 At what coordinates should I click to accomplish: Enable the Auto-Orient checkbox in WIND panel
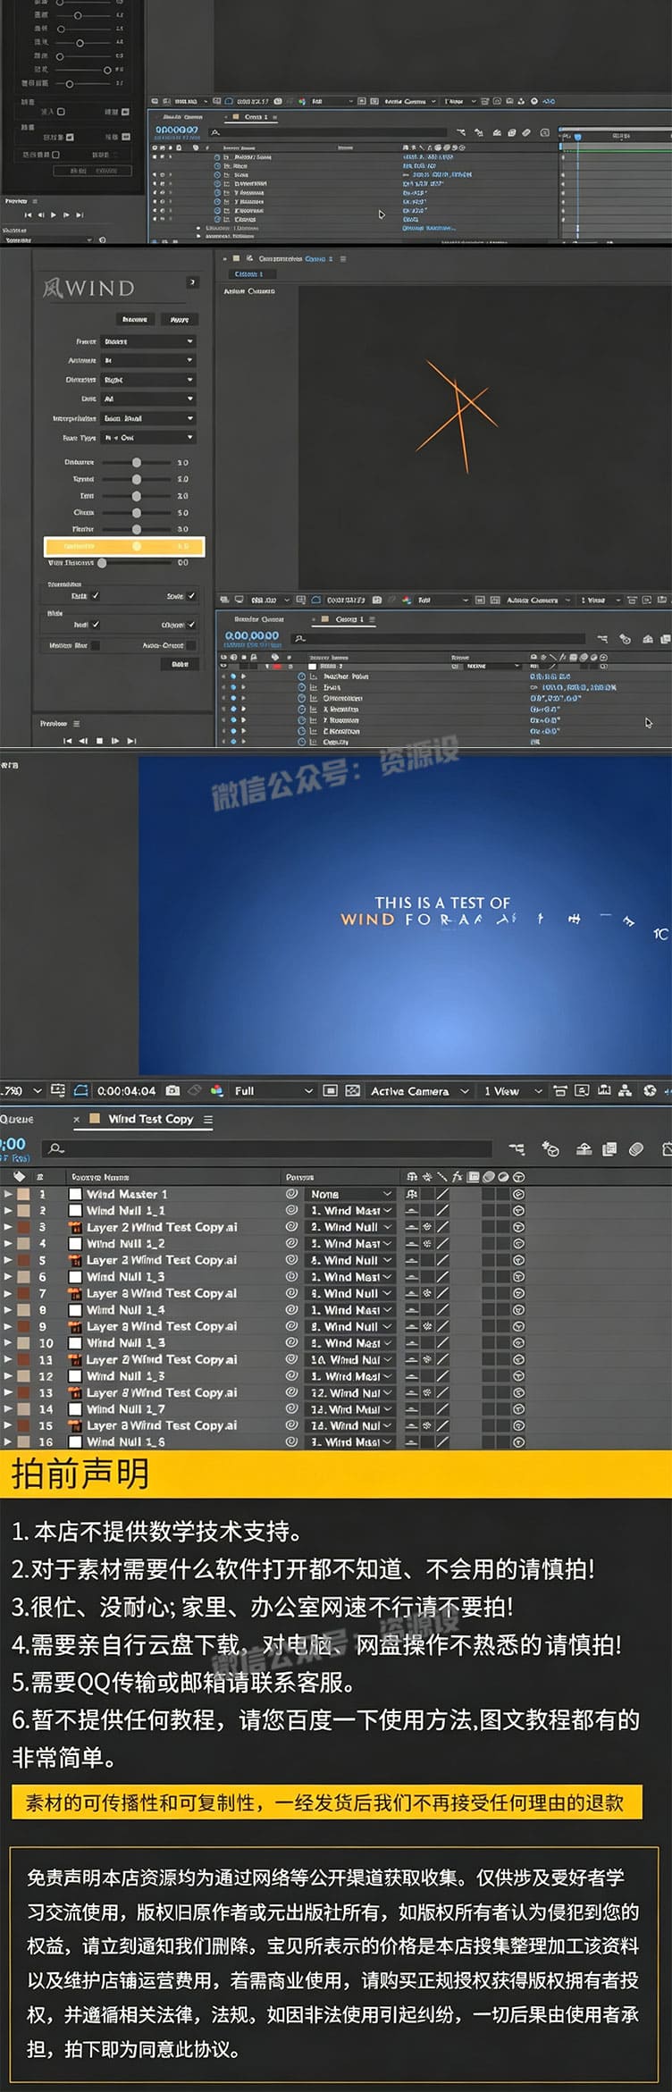point(191,645)
